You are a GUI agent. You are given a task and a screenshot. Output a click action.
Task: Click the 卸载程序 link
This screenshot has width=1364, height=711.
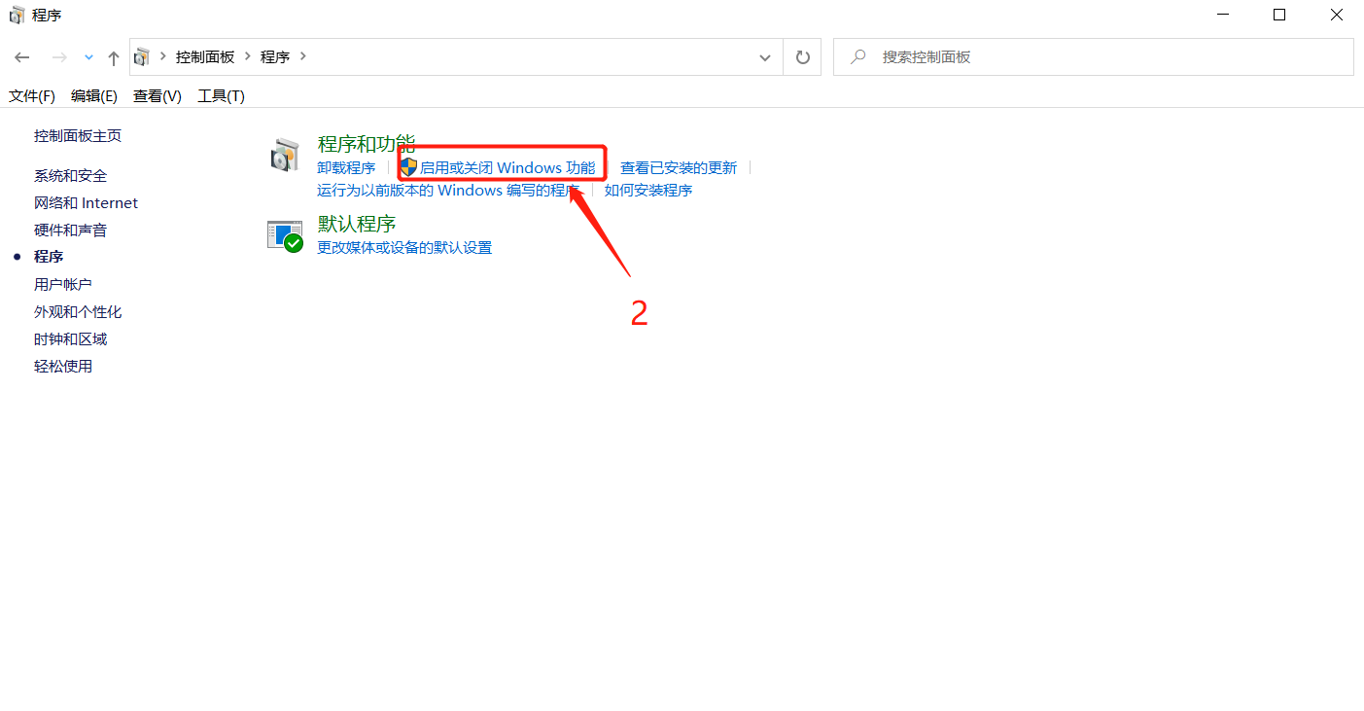click(346, 167)
